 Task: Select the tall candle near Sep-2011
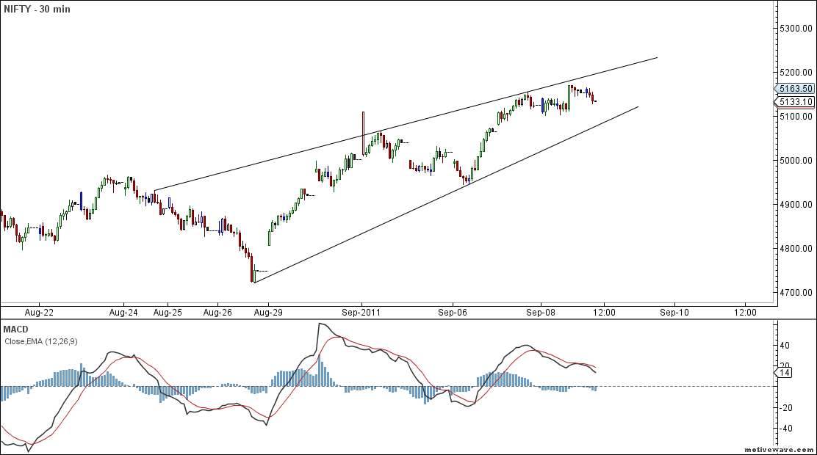363,132
